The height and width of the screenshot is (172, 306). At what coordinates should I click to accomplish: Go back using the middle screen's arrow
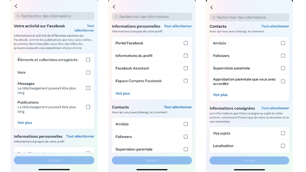tap(114, 7)
